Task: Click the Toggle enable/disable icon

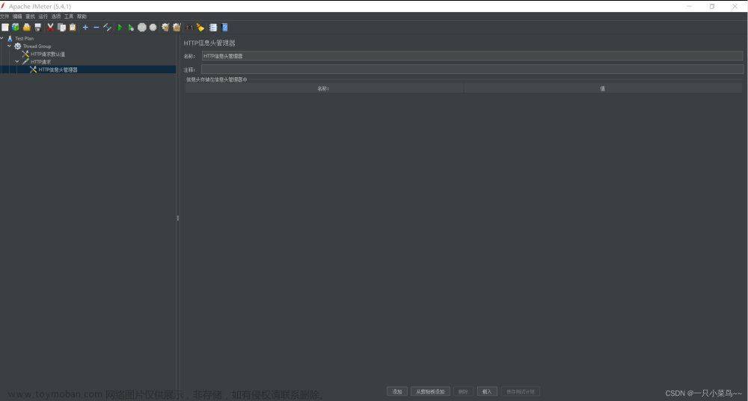Action: 107,27
